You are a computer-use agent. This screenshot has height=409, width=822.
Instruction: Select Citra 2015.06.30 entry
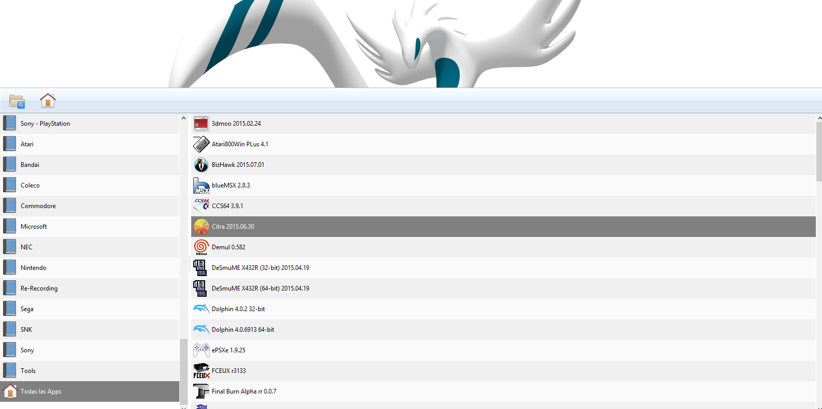(504, 227)
